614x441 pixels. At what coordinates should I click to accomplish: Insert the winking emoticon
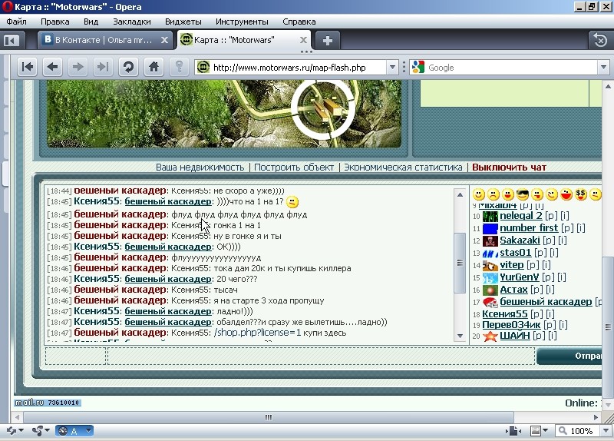click(x=552, y=194)
